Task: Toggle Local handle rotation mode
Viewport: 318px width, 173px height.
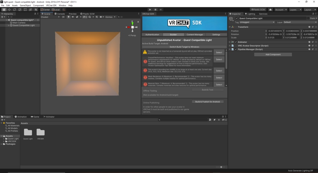Action: pos(56,10)
